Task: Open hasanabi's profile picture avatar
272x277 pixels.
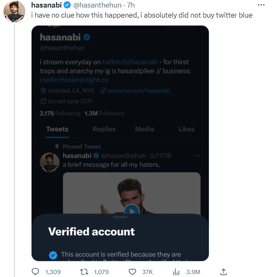Action: tap(14, 11)
